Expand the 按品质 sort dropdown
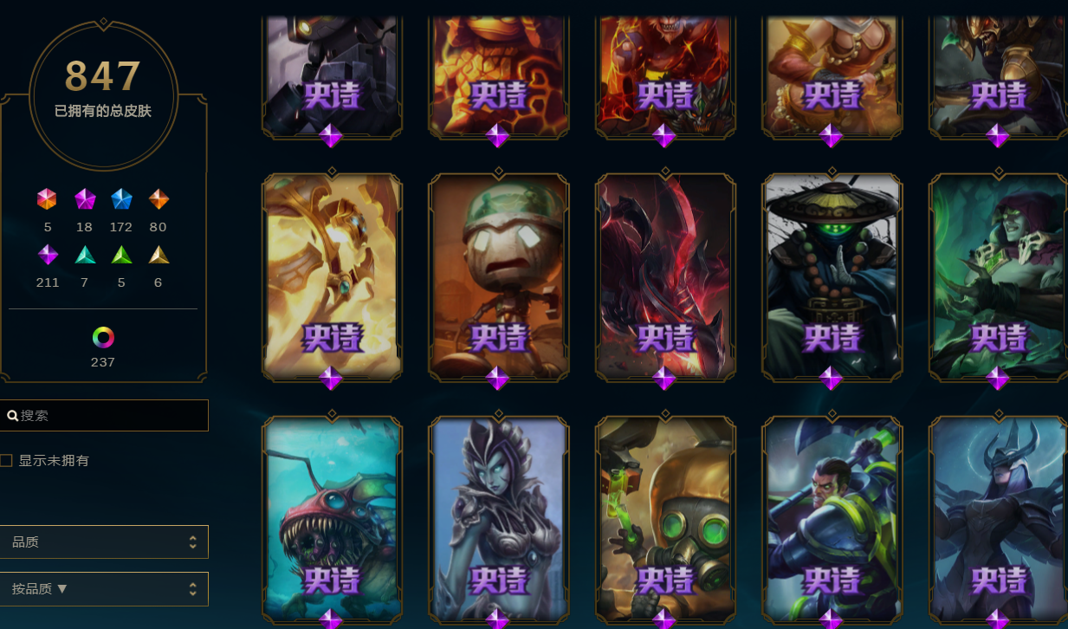 coord(104,589)
